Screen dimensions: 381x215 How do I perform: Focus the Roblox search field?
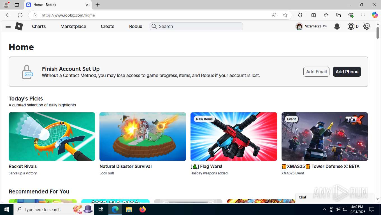[196, 26]
